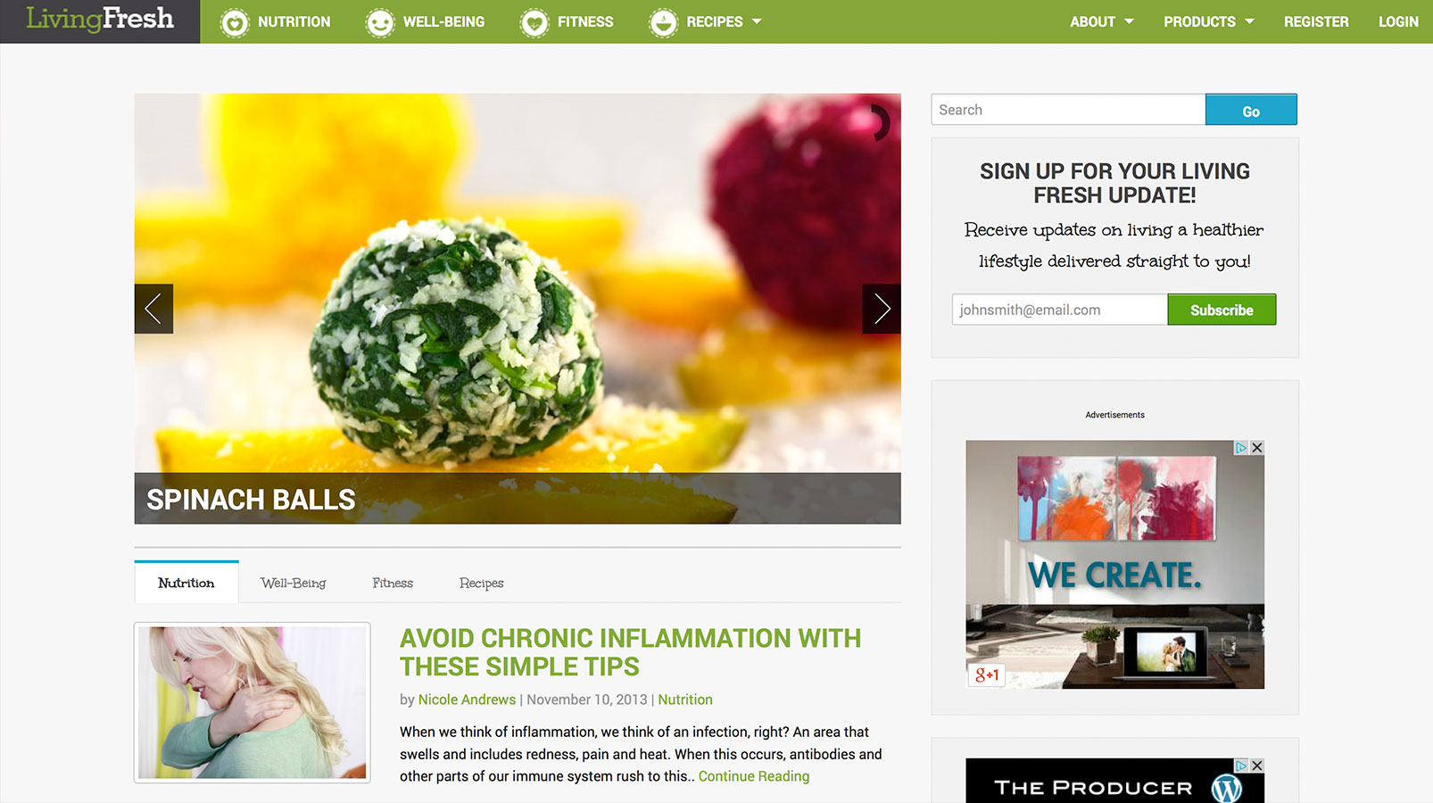Advance slider with right arrow
The height and width of the screenshot is (803, 1433).
click(x=882, y=309)
